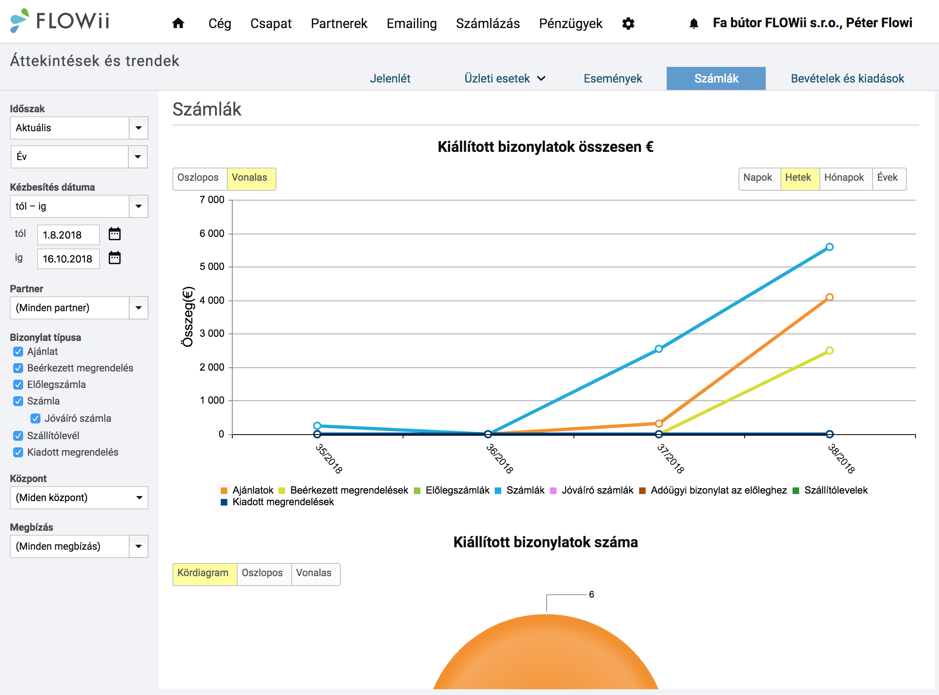The width and height of the screenshot is (939, 695).
Task: Open the Miden központ dropdown
Action: 79,498
